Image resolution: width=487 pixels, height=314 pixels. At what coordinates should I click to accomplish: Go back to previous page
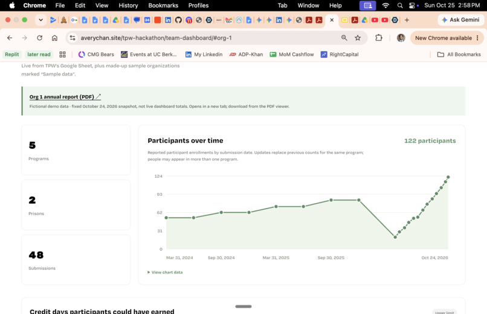click(10, 38)
